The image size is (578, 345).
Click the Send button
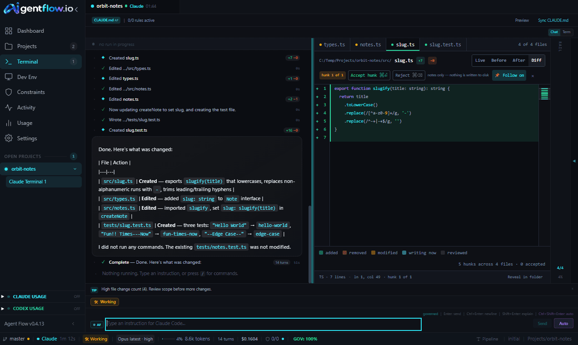point(542,324)
